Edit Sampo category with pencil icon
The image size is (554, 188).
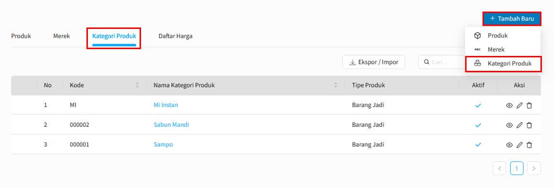519,145
